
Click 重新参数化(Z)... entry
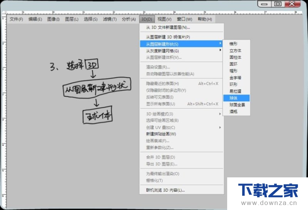(181, 148)
